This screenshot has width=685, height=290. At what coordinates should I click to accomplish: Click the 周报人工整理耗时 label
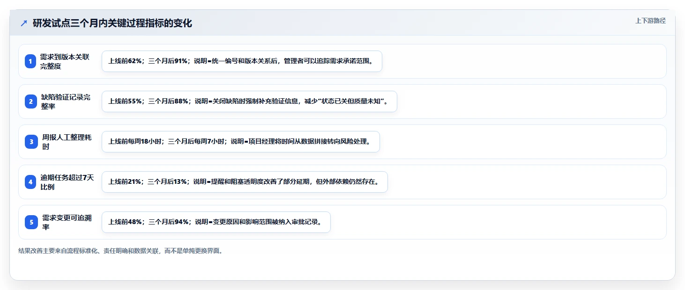point(67,142)
